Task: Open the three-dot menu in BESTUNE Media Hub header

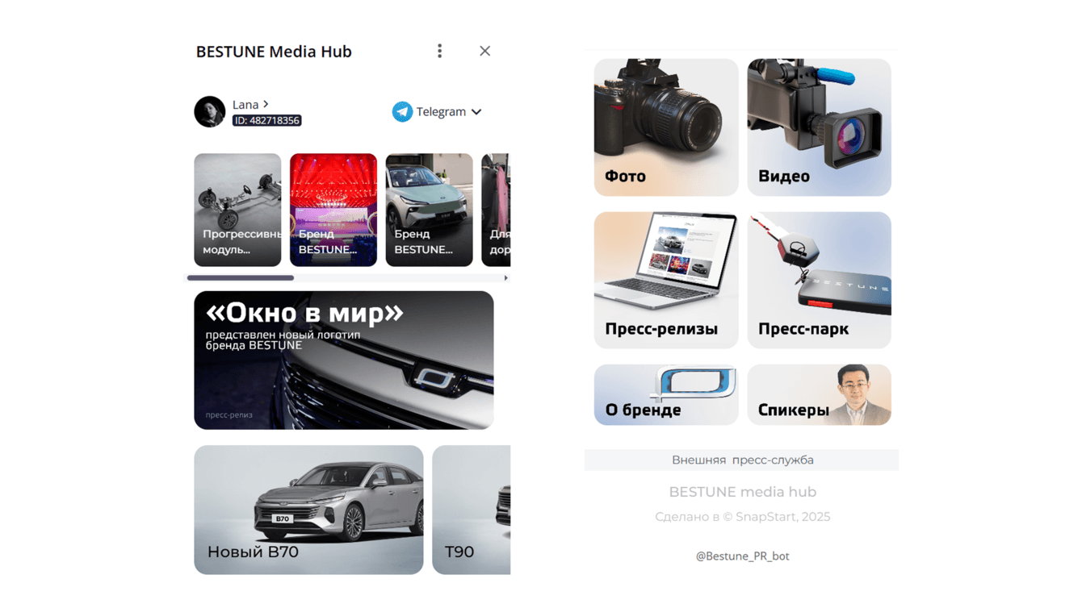Action: [x=439, y=51]
